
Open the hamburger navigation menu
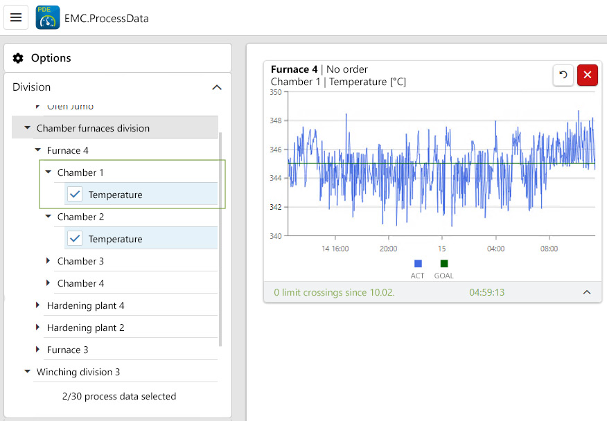[16, 17]
